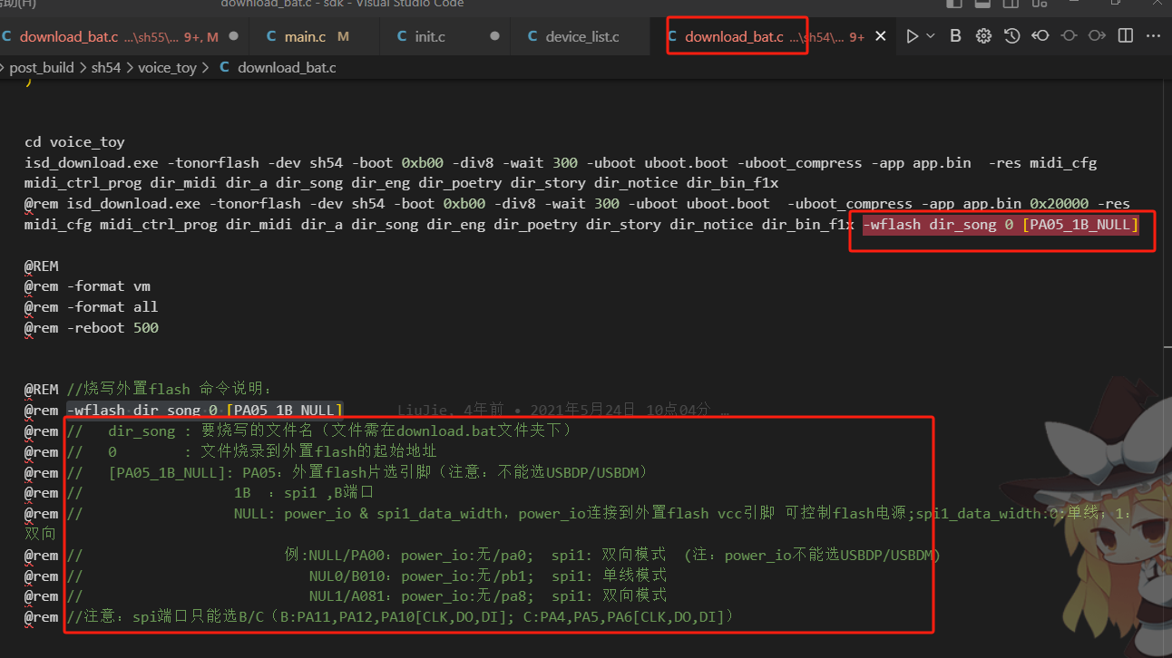
Task: Click the toggle file blame commit icon
Action: pos(1069,36)
